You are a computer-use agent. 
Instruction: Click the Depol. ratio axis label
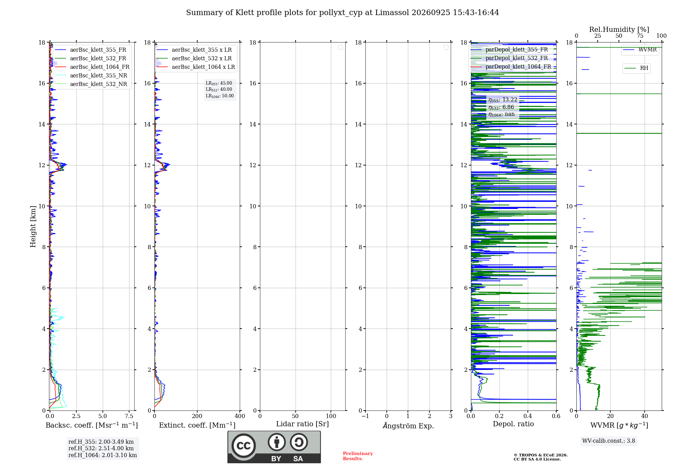tap(513, 424)
